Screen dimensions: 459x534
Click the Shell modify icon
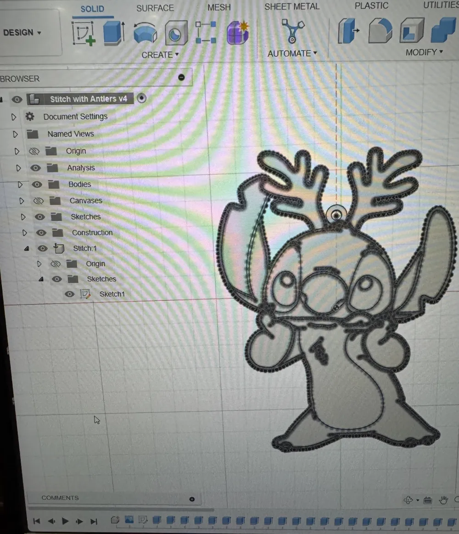click(411, 31)
